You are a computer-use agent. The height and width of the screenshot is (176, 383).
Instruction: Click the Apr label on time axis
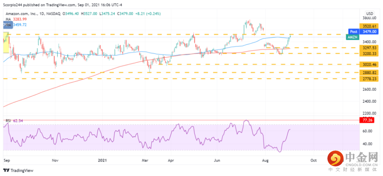[x=172, y=161]
